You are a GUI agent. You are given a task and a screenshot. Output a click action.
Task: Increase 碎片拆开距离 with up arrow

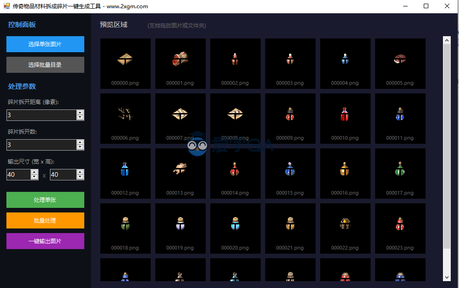click(x=80, y=113)
